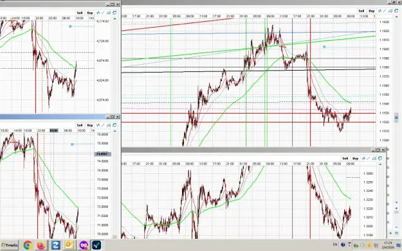Click blue help question mark in tray
402x251 pixels.
click(x=343, y=245)
